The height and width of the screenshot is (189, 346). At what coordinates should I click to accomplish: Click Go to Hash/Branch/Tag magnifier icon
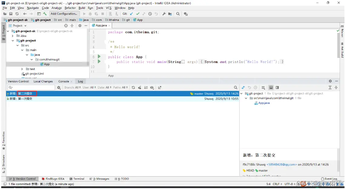click(x=236, y=88)
